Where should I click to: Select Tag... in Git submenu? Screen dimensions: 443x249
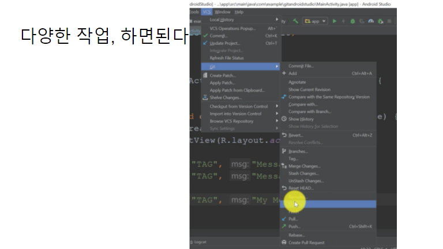pos(328,159)
